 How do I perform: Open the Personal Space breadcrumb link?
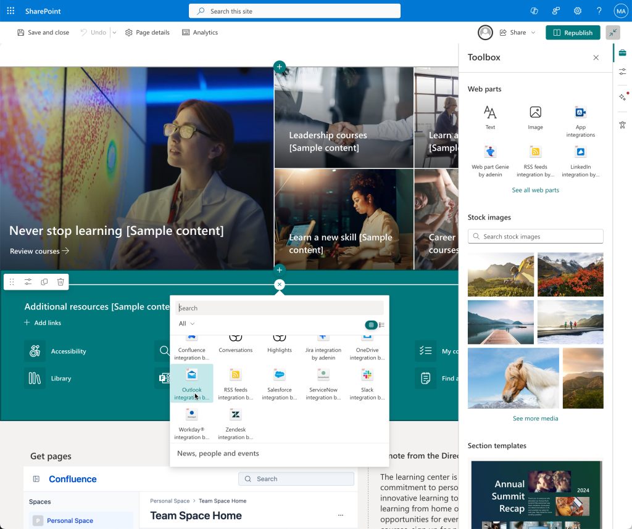point(170,501)
